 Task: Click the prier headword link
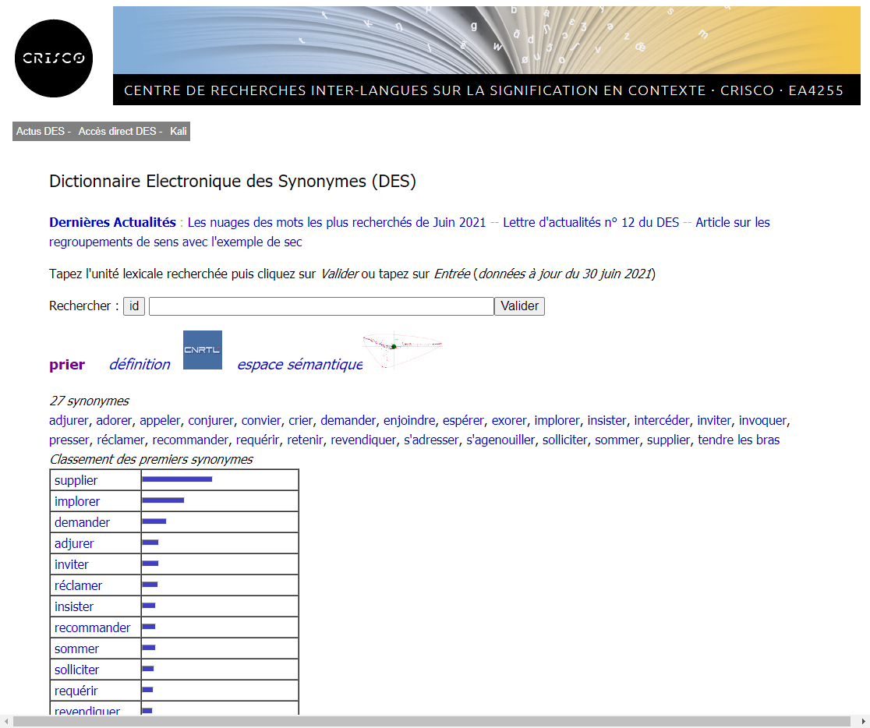(x=67, y=365)
